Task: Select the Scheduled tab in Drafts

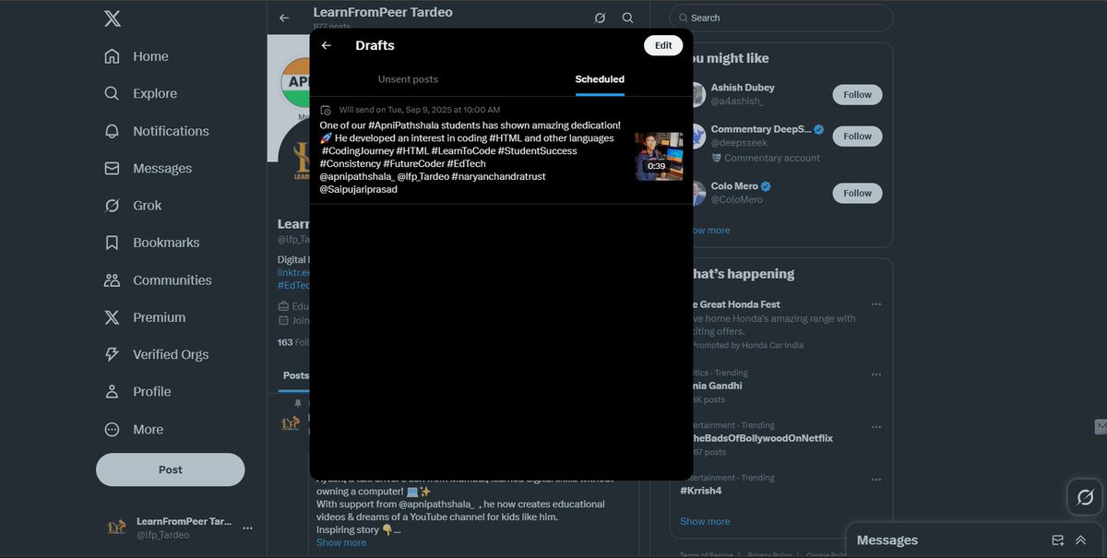Action: click(x=600, y=78)
